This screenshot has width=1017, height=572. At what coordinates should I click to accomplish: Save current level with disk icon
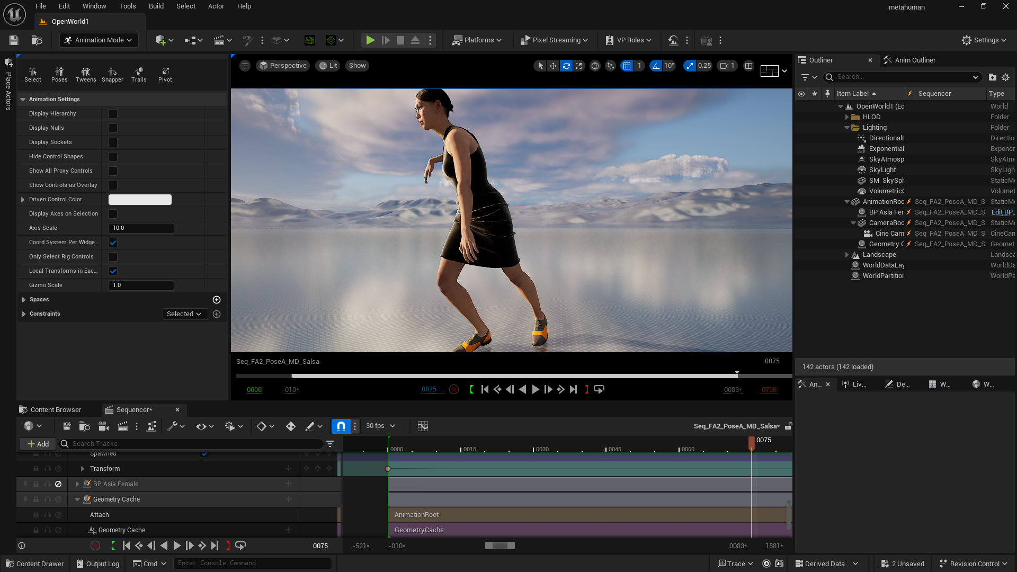tap(14, 40)
